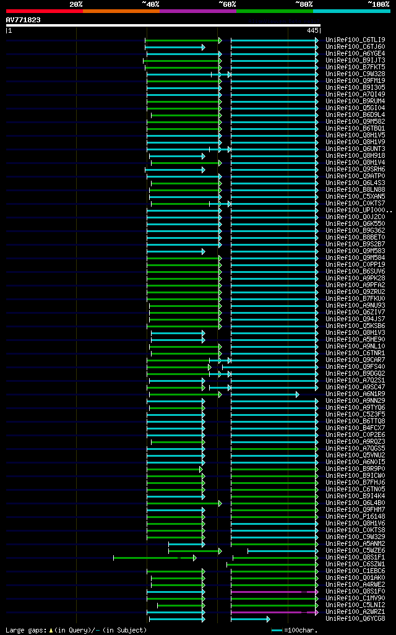This screenshot has width=396, height=635.
Task: Go to UniRef100_B9R9P0 hit
Action: [x=356, y=469]
